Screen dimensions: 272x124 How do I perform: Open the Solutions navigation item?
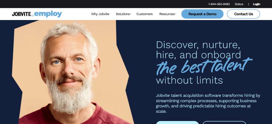tap(123, 14)
